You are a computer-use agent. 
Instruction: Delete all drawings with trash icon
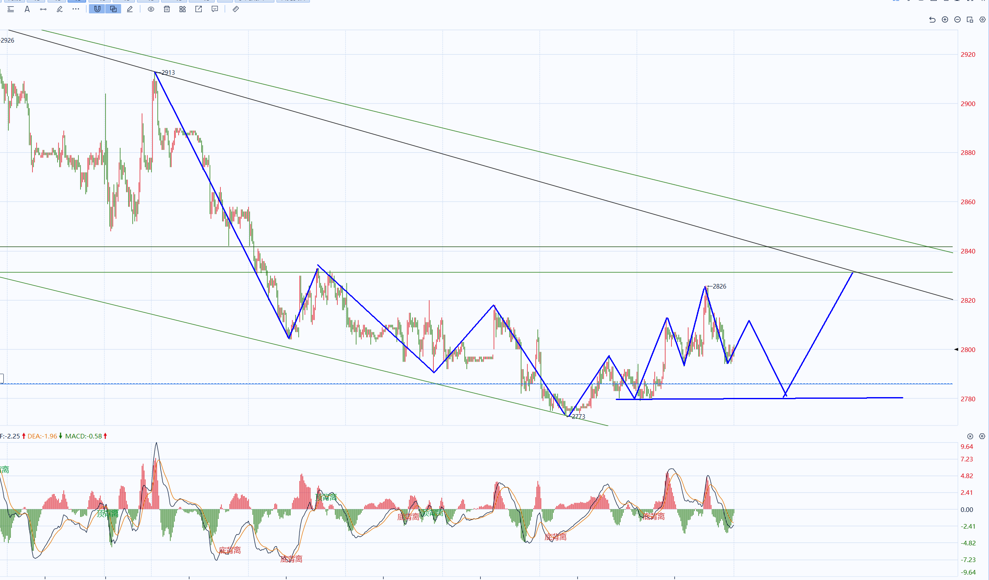pyautogui.click(x=167, y=9)
